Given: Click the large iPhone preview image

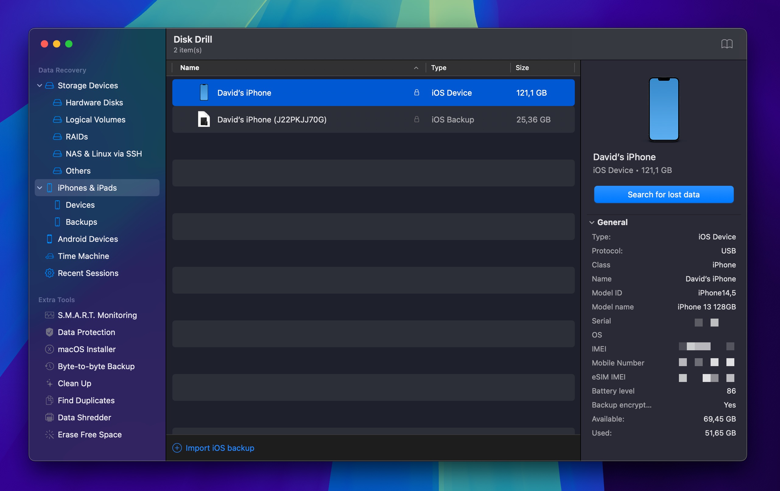Looking at the screenshot, I should coord(664,109).
